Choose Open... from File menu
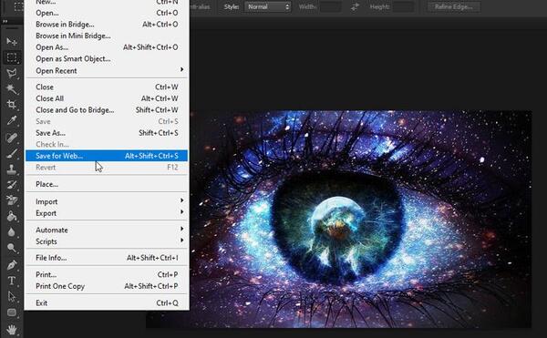The height and width of the screenshot is (338, 547). [107, 13]
